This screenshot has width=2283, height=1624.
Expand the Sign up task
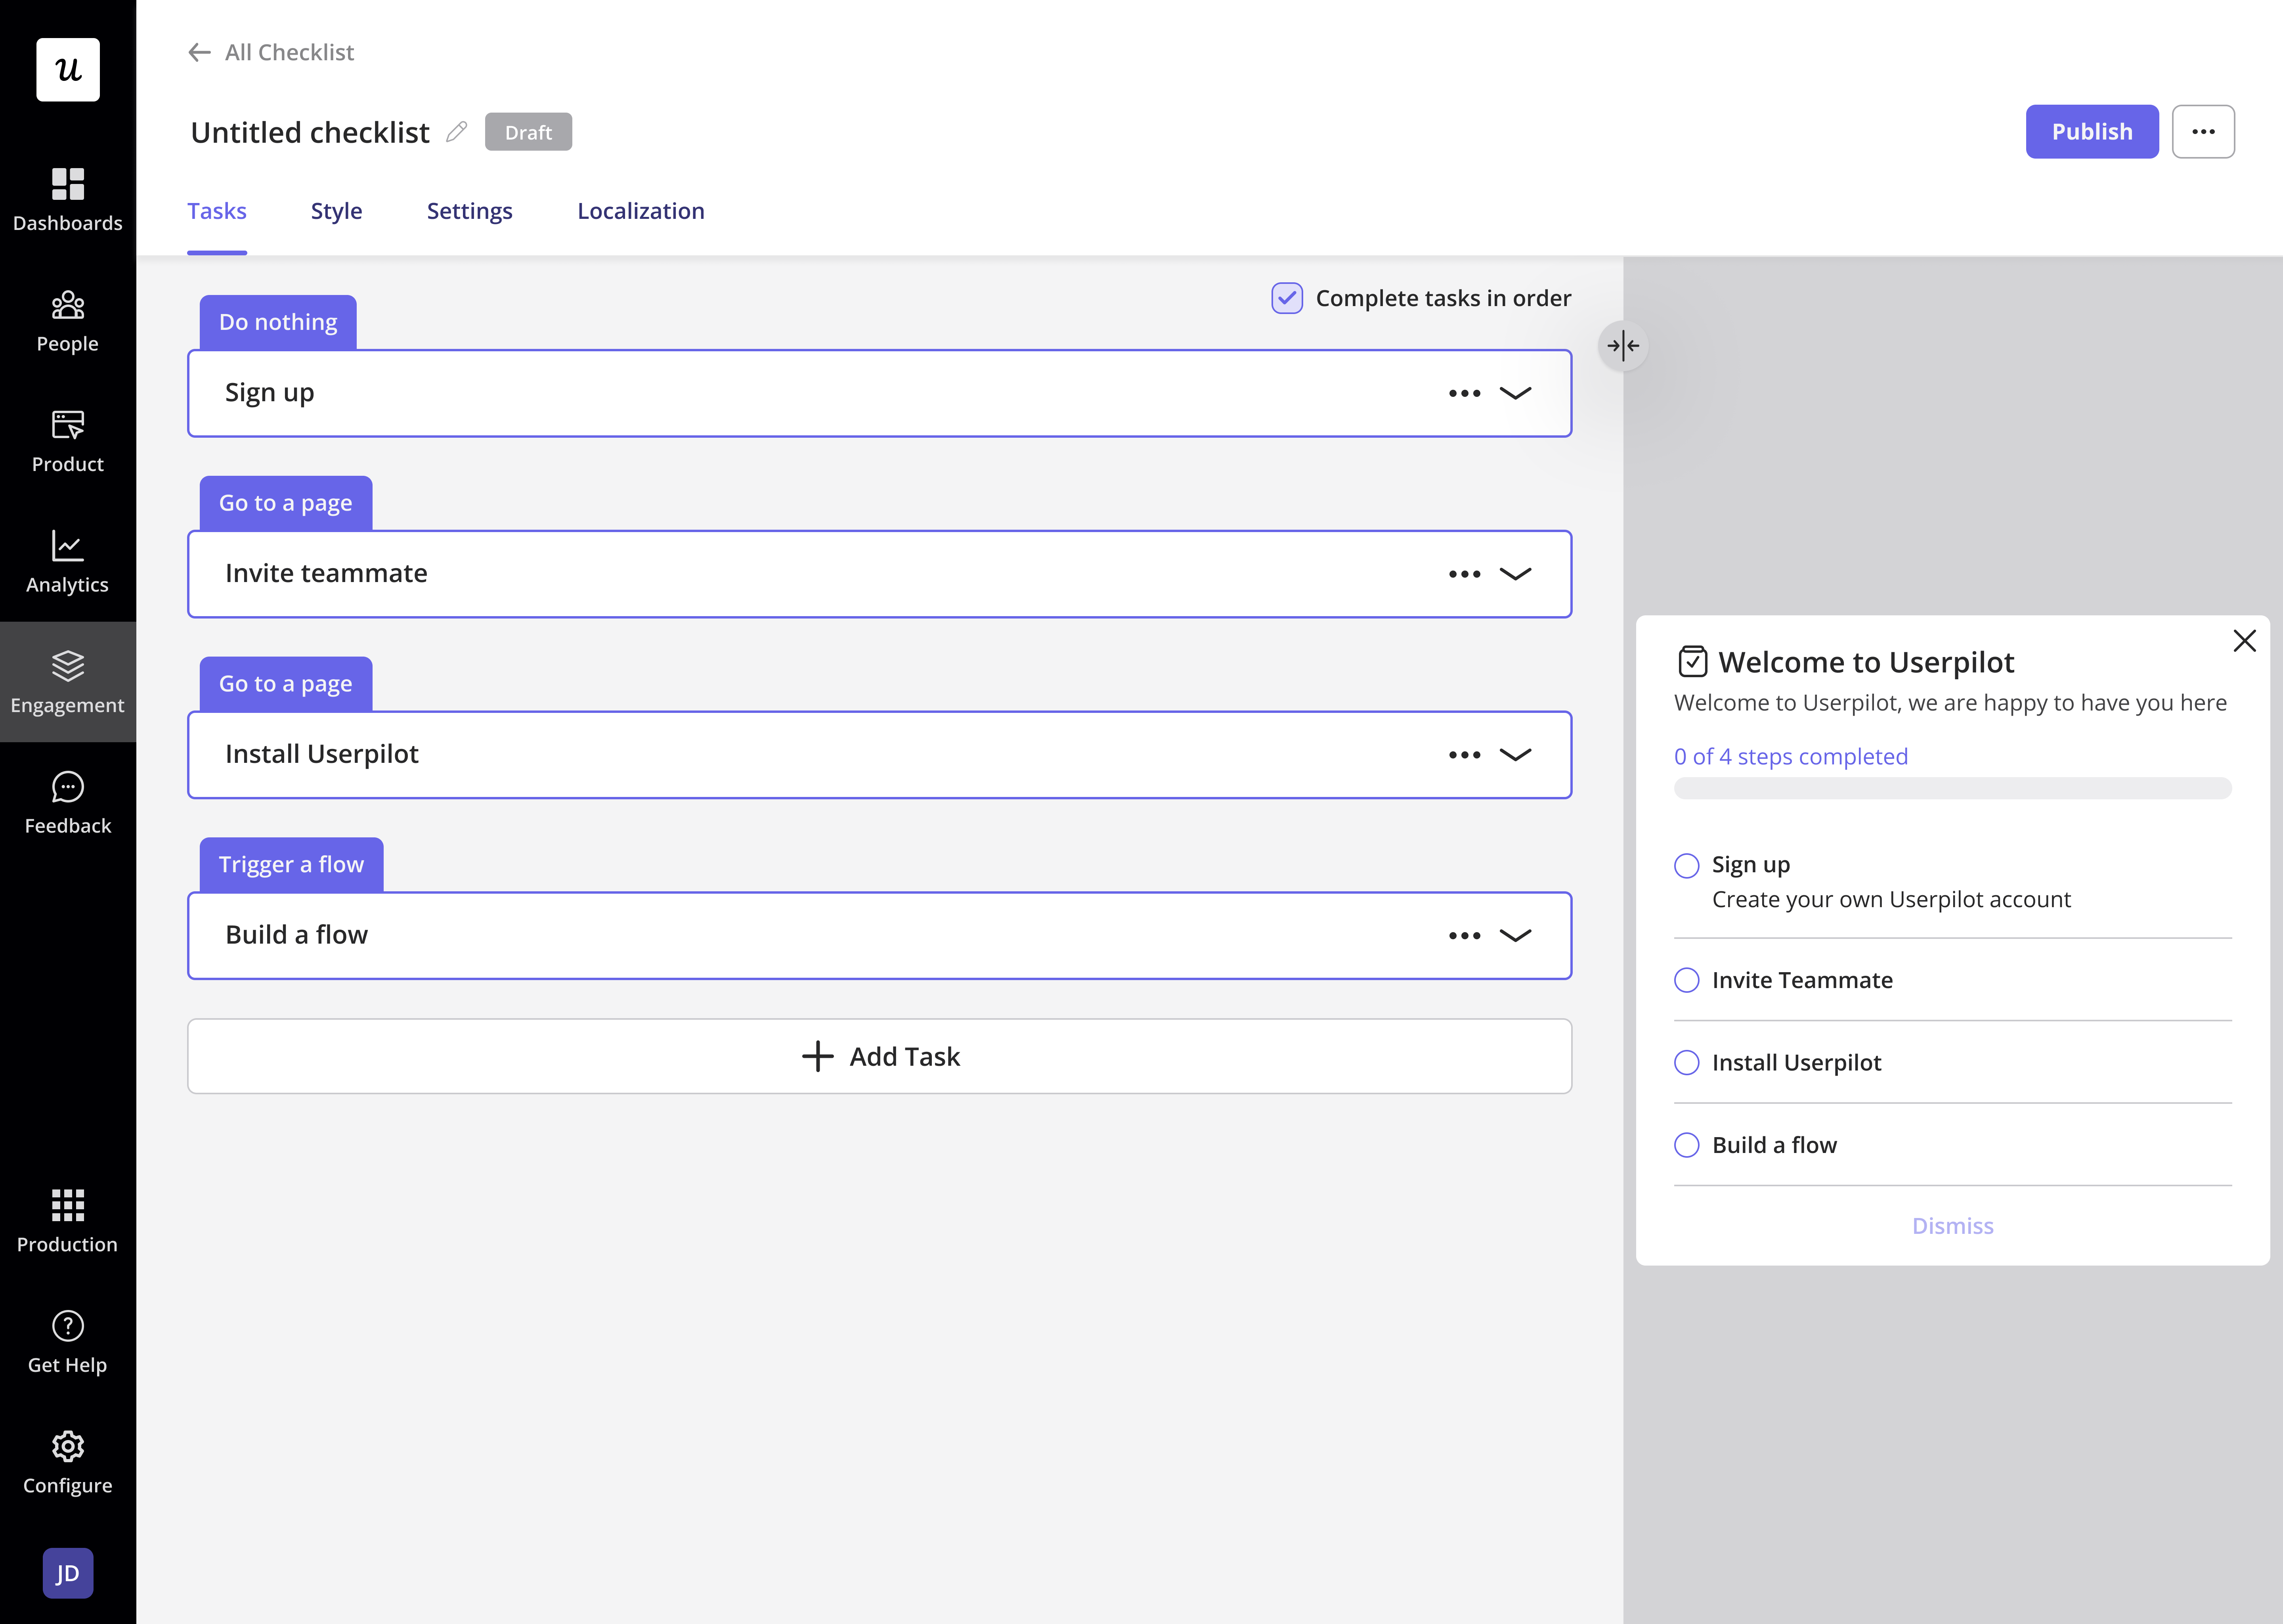[1515, 394]
